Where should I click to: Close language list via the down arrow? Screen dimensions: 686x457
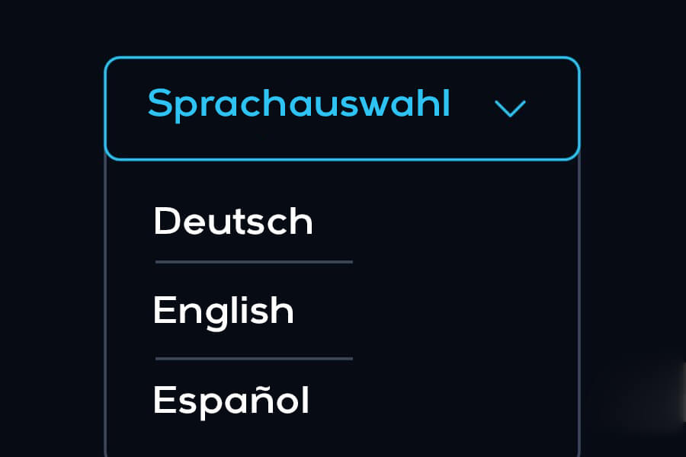pyautogui.click(x=510, y=109)
